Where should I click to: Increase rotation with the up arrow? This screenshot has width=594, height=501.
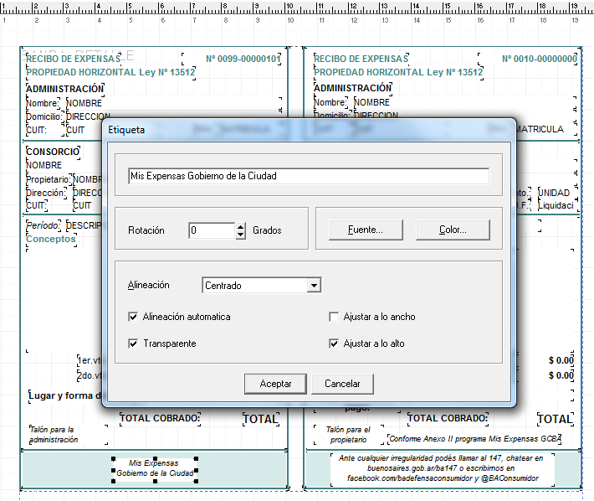tap(241, 226)
